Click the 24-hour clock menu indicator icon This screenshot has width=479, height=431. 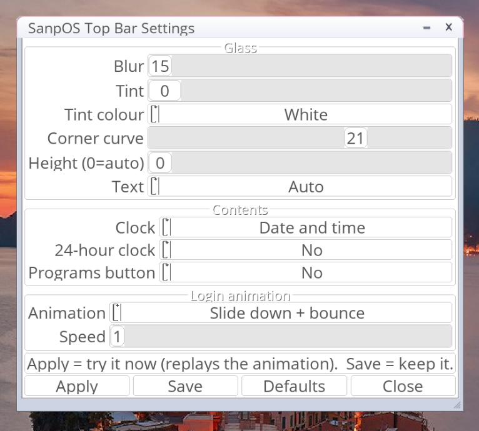tap(166, 250)
